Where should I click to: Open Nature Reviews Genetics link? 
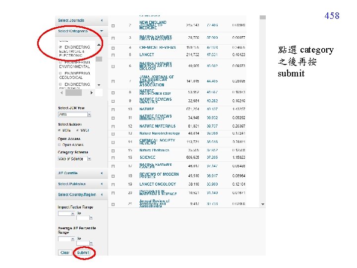pos(156,100)
